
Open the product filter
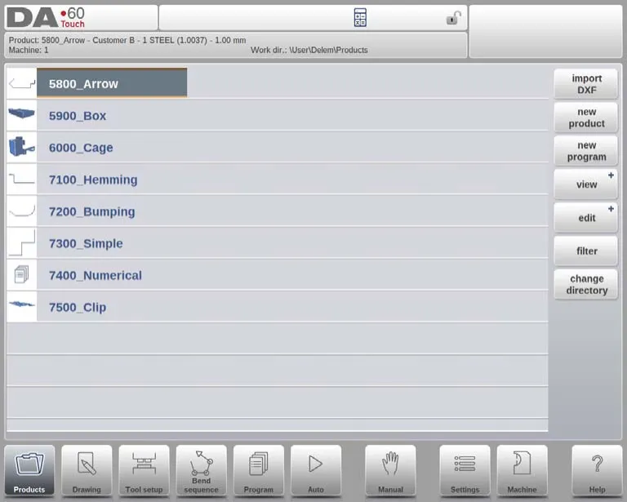click(x=585, y=251)
